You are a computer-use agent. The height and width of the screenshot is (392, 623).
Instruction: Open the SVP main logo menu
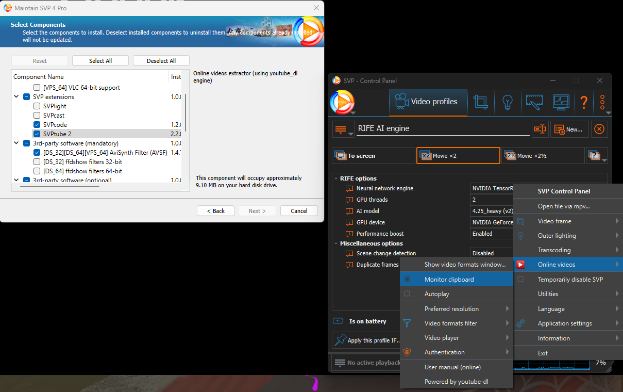tap(342, 102)
